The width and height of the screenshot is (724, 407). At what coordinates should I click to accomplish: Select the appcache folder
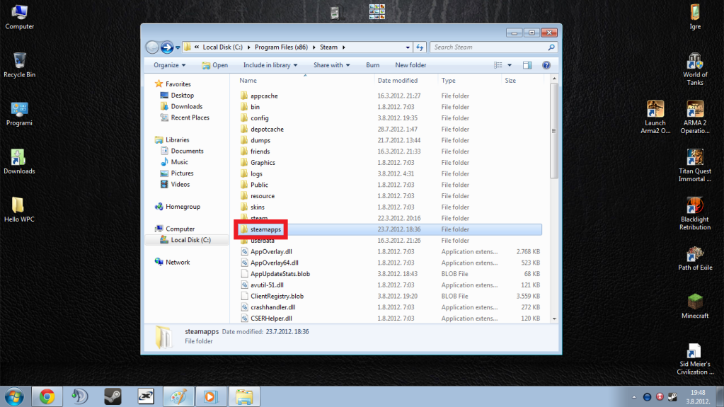click(264, 96)
